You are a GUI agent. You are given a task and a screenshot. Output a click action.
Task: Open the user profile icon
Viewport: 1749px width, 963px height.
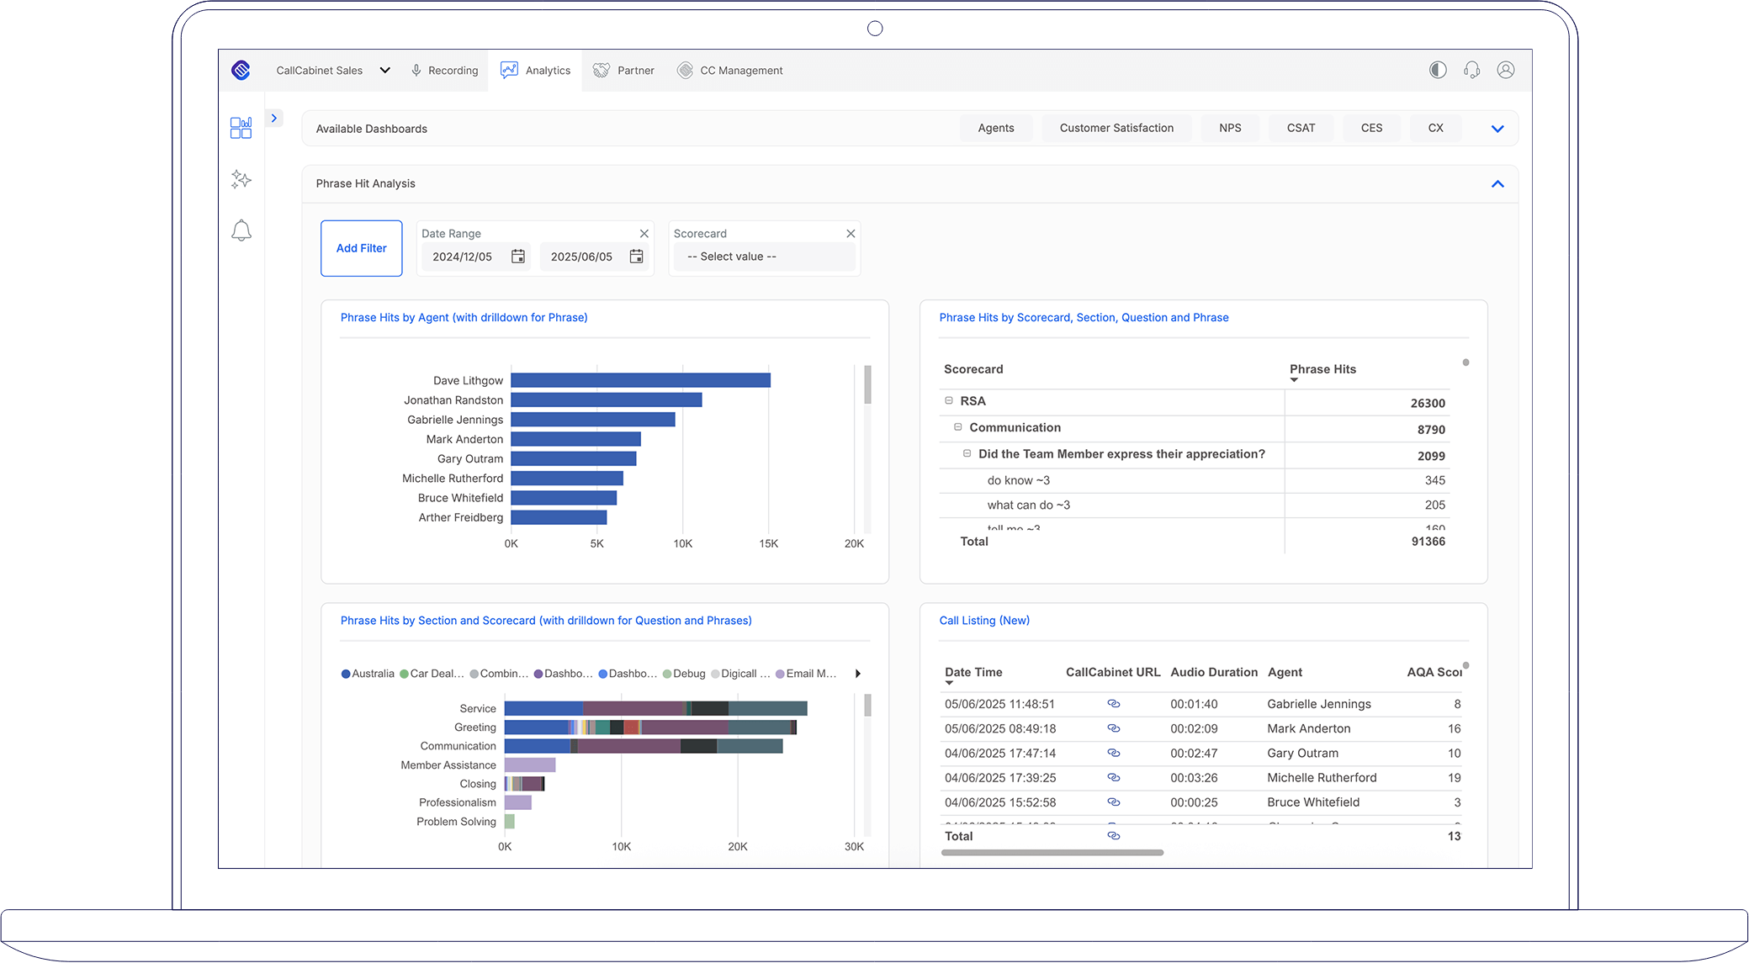click(x=1506, y=70)
